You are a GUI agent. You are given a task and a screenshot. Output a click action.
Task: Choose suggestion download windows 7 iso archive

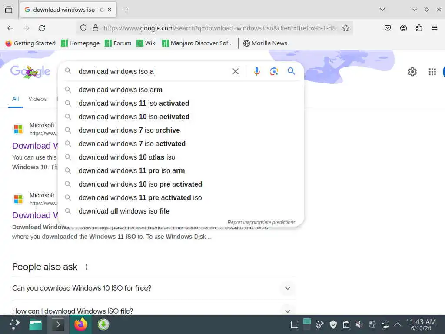point(181,130)
